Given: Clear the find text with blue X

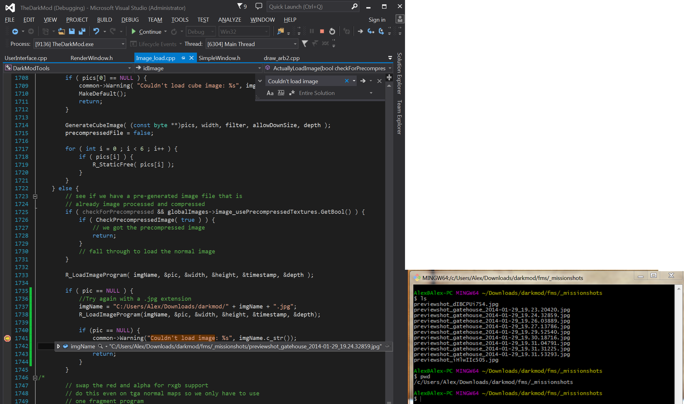Looking at the screenshot, I should coord(347,81).
